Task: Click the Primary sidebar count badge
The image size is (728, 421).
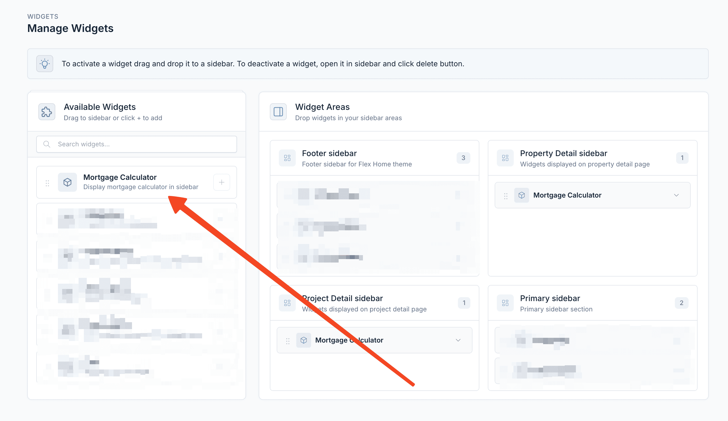Action: [x=681, y=303]
